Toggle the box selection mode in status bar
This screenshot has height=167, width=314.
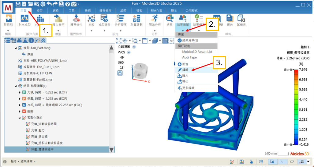272,162
